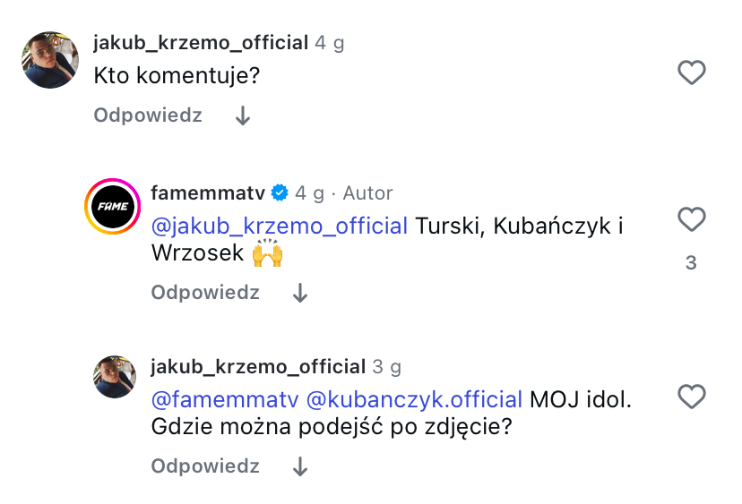Like the "Kto komentuje?" comment
Viewport: 742px width, 504px height.
pyautogui.click(x=691, y=73)
